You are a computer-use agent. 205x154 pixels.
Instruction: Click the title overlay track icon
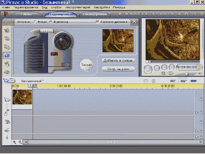(x=7, y=122)
